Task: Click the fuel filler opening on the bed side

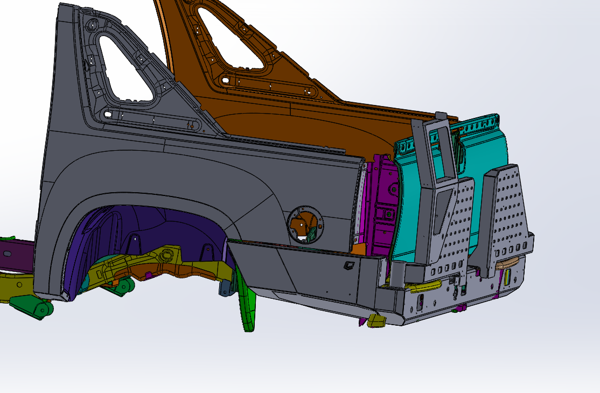Action: click(304, 223)
